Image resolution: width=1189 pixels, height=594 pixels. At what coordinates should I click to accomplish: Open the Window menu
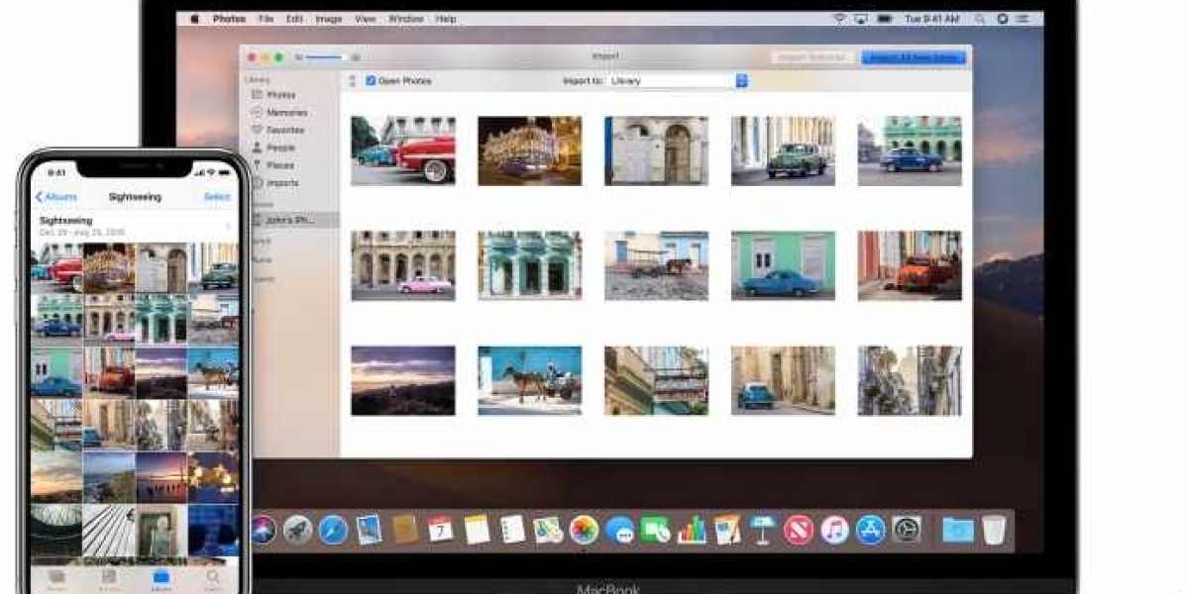click(x=403, y=19)
